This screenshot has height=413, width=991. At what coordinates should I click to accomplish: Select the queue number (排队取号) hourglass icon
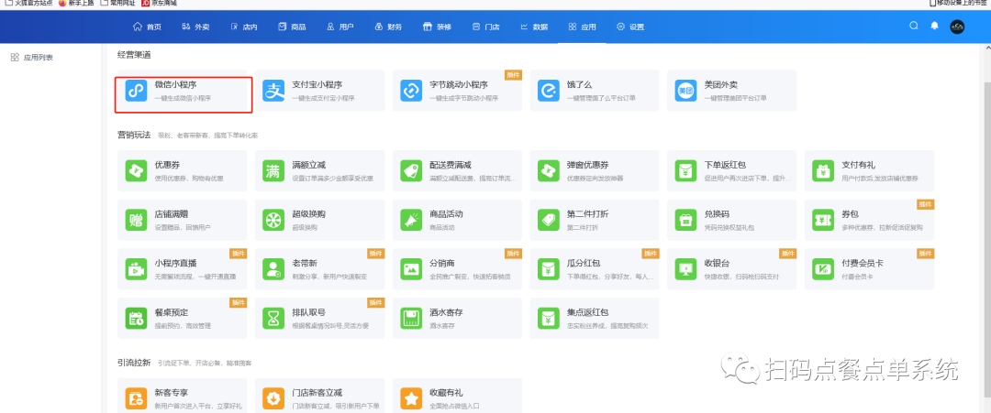(274, 318)
